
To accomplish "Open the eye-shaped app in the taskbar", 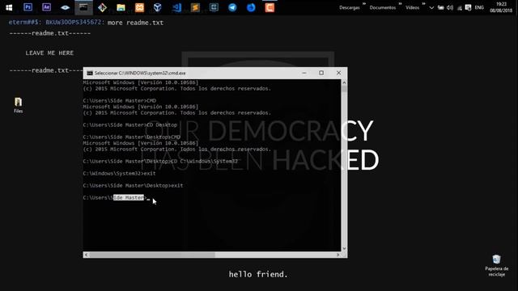I will (65, 7).
